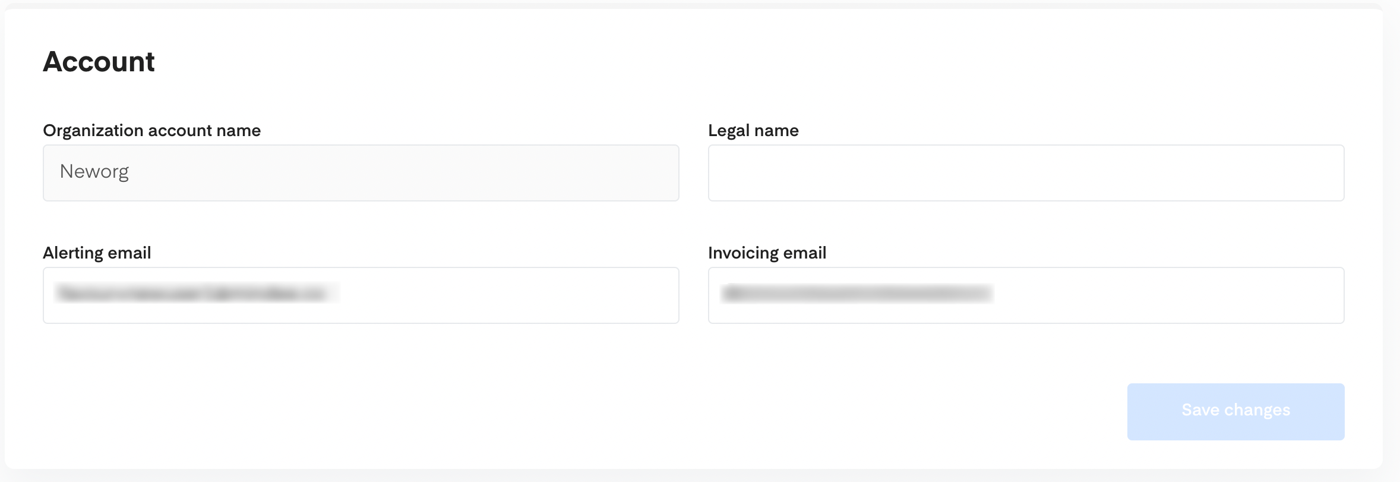
Task: Click the "Alerting email" label
Action: pyautogui.click(x=97, y=253)
